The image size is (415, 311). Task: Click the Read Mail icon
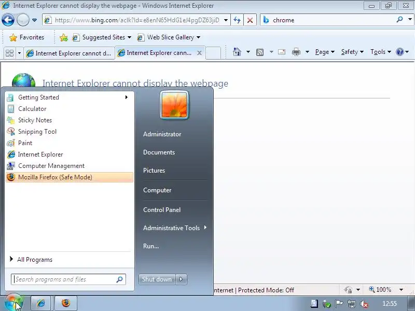pos(282,52)
